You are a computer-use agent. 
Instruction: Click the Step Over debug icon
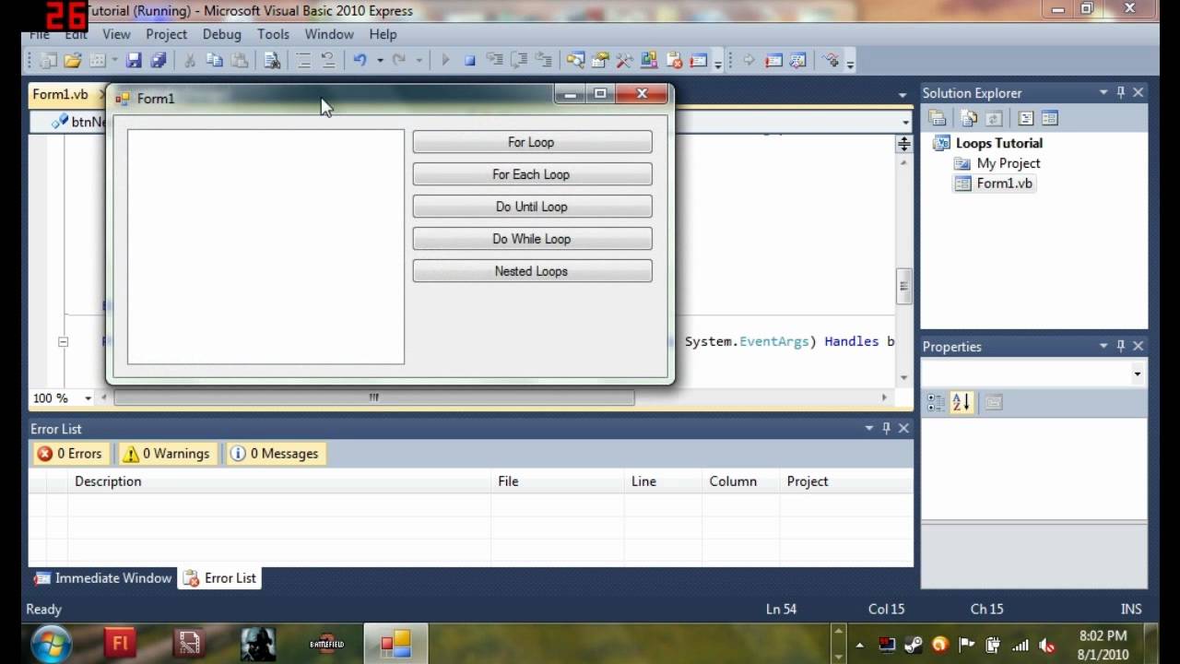pos(519,60)
